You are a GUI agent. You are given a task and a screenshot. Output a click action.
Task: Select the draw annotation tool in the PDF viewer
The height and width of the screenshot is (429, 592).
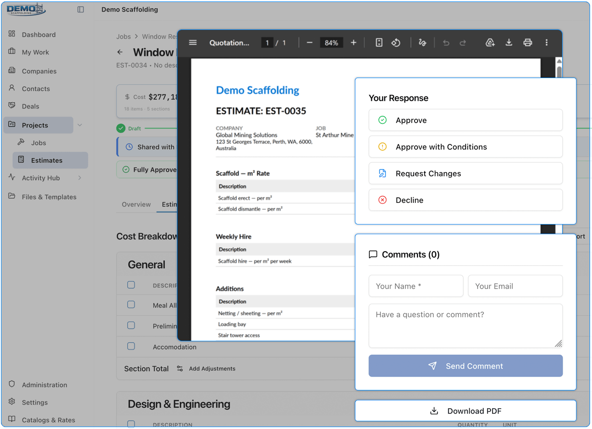coord(422,42)
